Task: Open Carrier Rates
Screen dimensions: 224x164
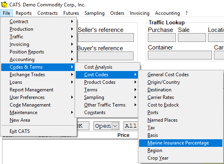Action: click(181, 97)
